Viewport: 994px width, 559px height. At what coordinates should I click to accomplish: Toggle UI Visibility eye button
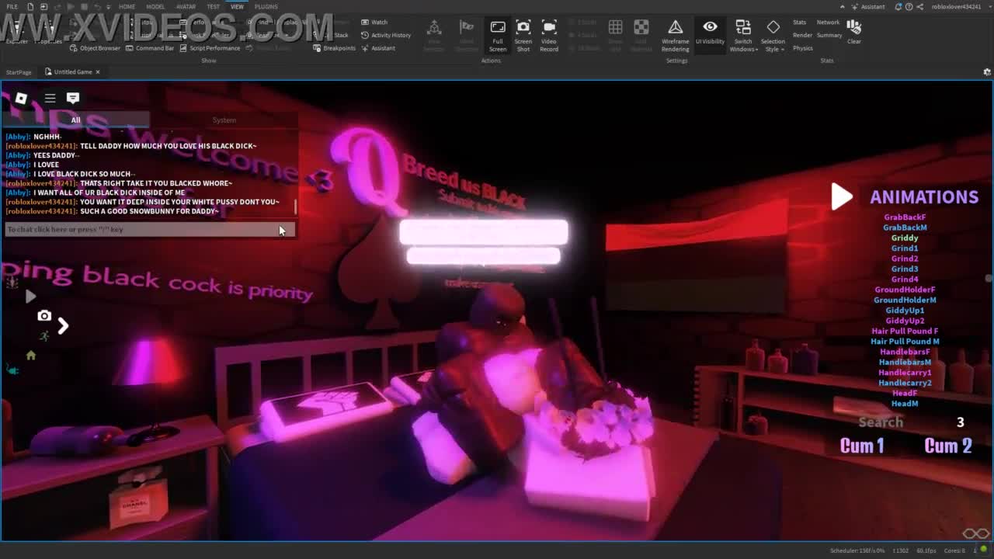tap(710, 33)
